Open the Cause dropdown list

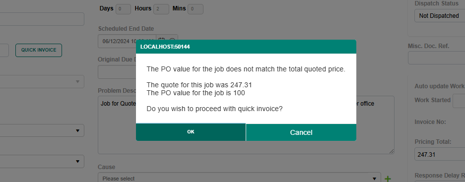click(x=239, y=178)
